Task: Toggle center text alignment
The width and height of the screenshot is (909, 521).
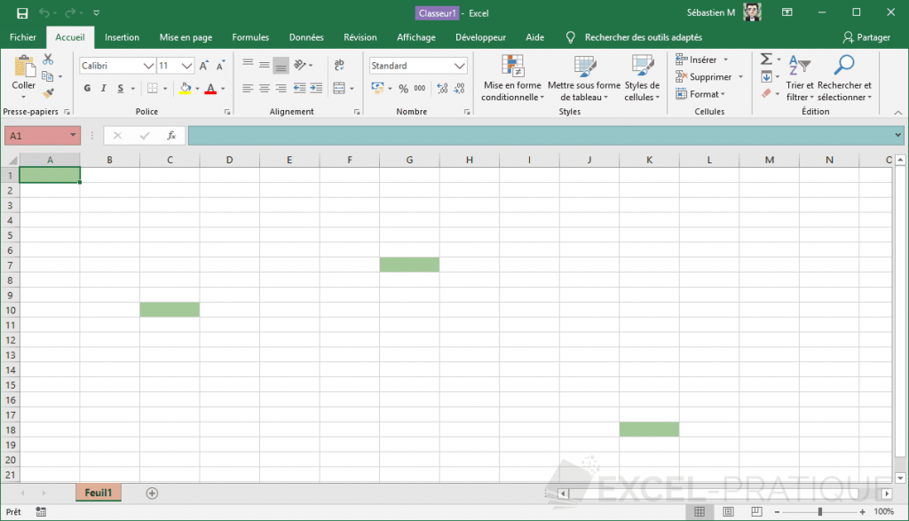Action: pos(263,87)
